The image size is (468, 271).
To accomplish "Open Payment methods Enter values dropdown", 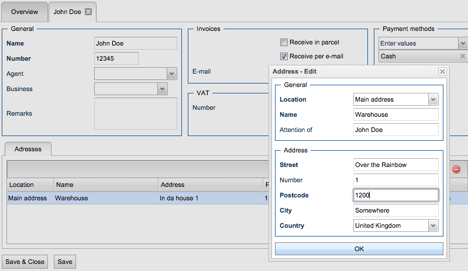I will tap(462, 43).
